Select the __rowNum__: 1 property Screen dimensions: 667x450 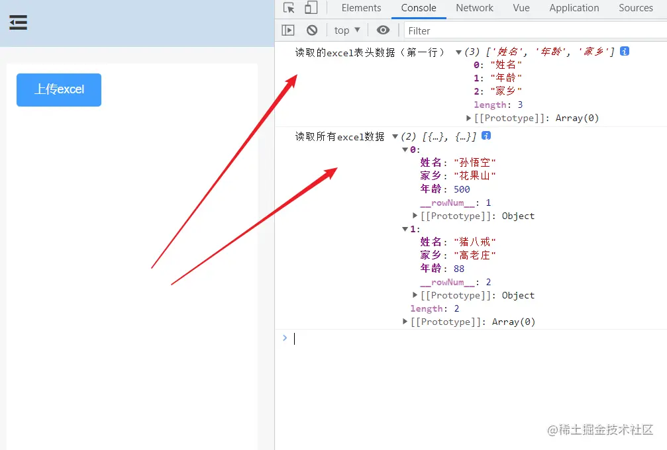coord(456,202)
